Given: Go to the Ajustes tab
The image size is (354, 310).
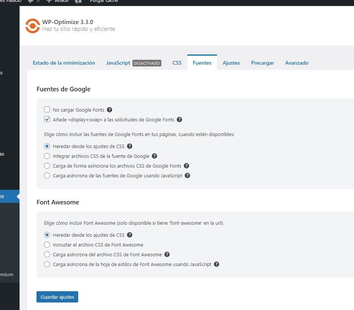Looking at the screenshot, I should (x=231, y=63).
